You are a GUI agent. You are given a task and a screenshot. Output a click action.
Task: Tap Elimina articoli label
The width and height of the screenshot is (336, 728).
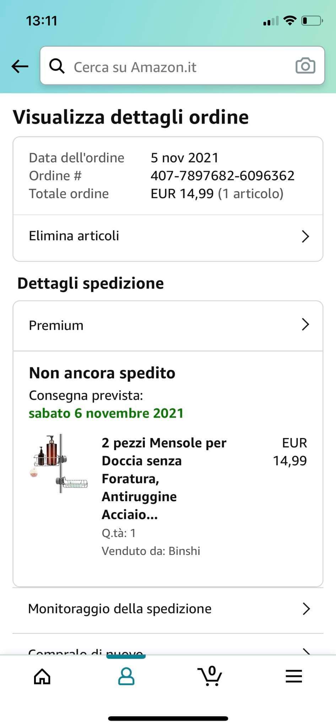pos(74,236)
